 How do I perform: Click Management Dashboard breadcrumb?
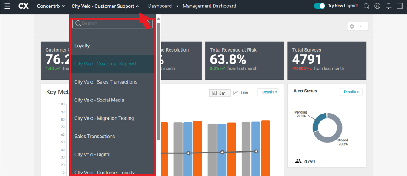pos(210,6)
